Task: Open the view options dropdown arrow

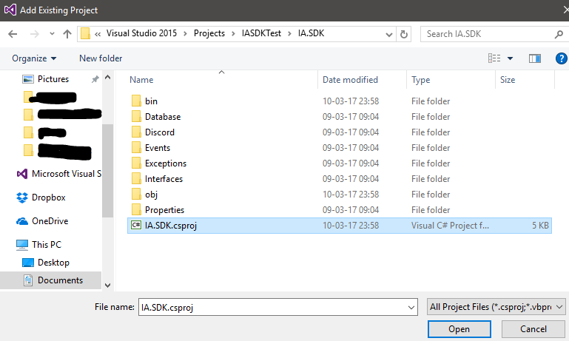Action: tap(511, 58)
